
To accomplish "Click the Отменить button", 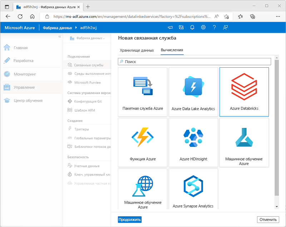I will pos(268,220).
